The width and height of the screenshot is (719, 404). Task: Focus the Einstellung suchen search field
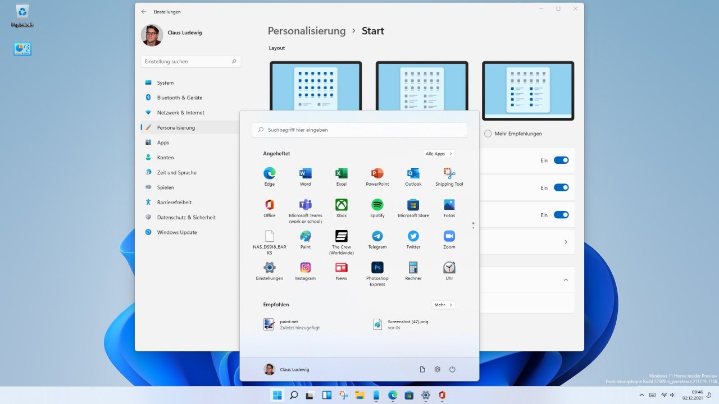191,61
